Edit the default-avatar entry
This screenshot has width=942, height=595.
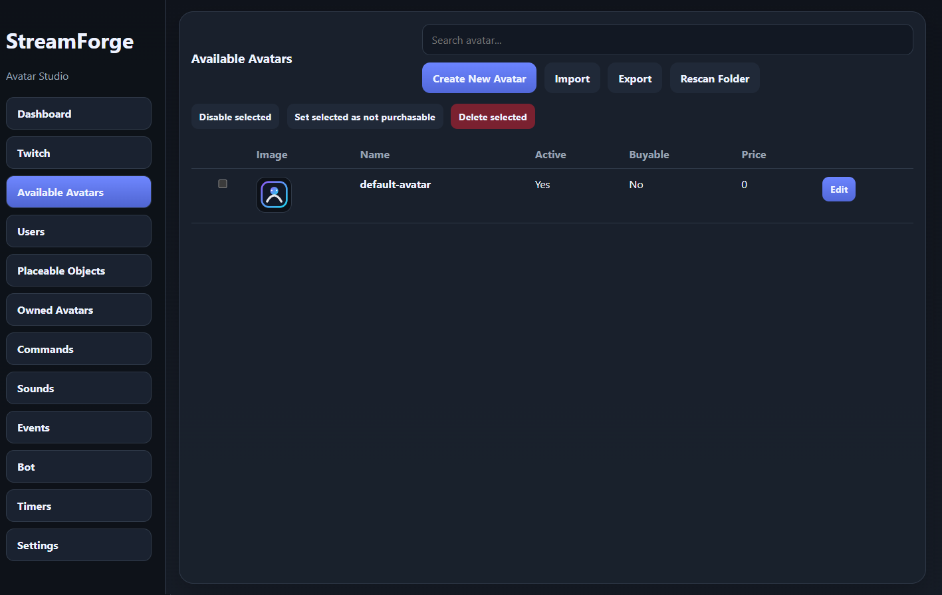coord(838,189)
